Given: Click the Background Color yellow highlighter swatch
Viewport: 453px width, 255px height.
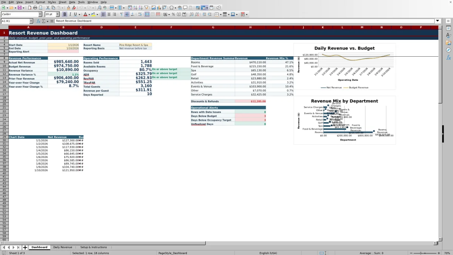Looking at the screenshot, I should coord(93,14).
